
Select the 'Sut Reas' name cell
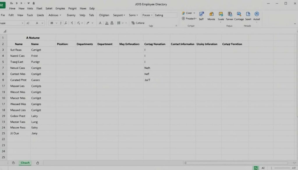[x=19, y=50]
